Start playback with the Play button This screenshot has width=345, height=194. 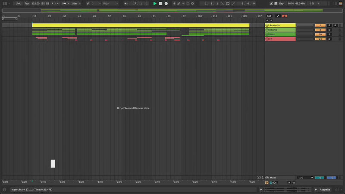click(155, 3)
